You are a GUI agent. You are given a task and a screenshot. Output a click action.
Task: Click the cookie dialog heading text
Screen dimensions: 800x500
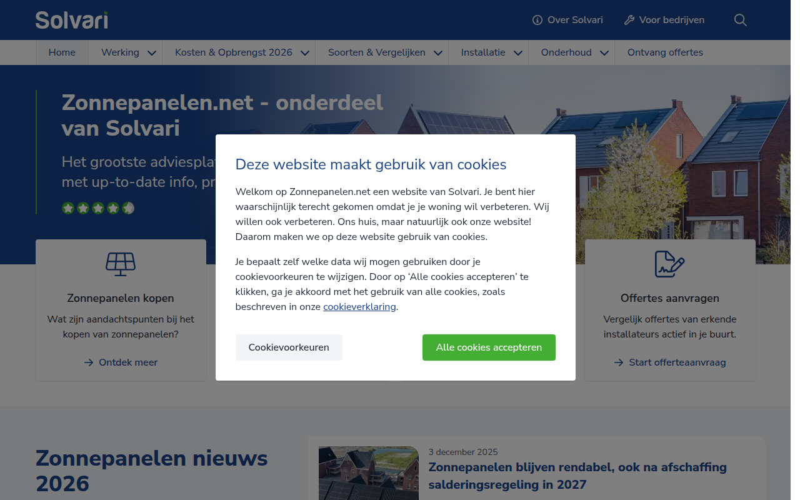click(371, 165)
